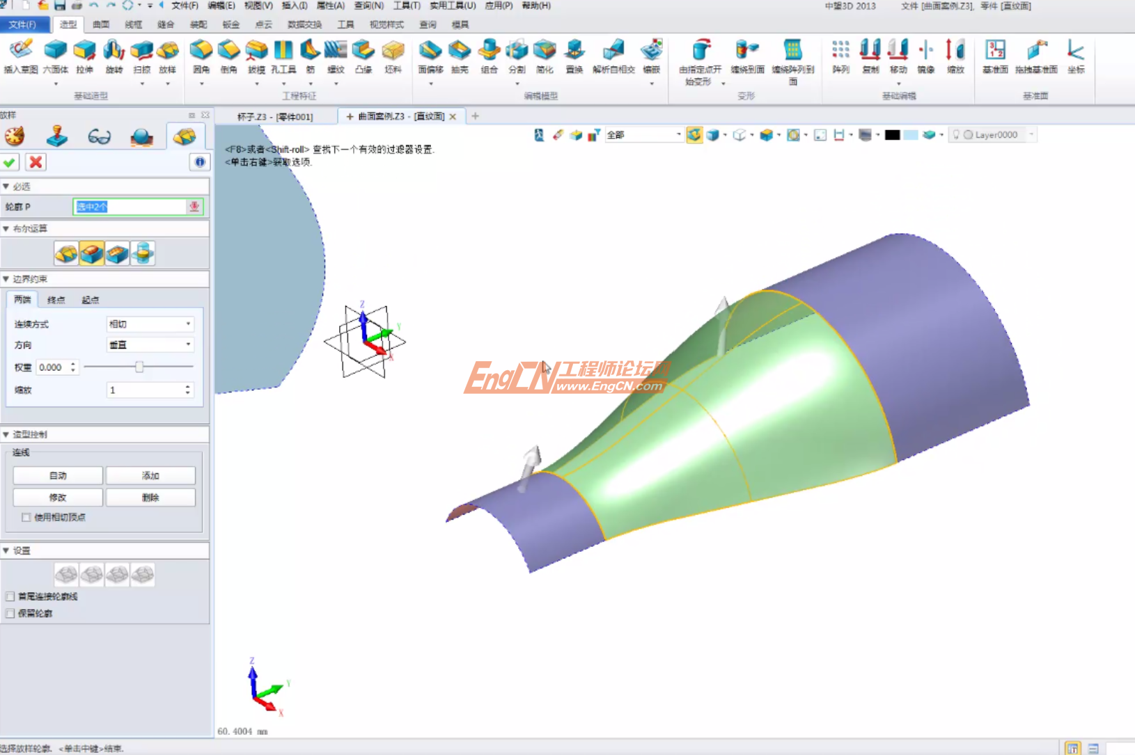Select the 镜像 (Mirror) tool
The height and width of the screenshot is (755, 1135).
click(926, 56)
